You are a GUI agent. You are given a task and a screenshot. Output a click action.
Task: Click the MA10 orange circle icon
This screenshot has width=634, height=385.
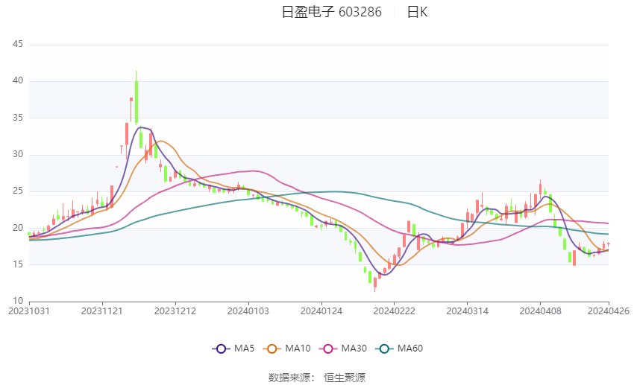coord(272,349)
